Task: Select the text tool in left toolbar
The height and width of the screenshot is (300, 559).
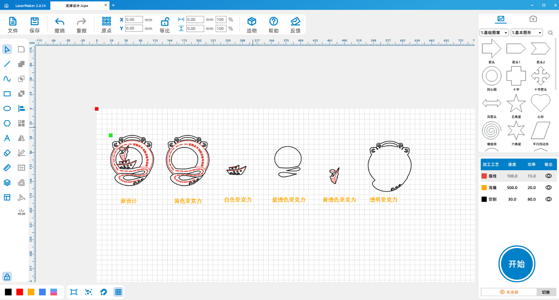Action: click(x=7, y=138)
